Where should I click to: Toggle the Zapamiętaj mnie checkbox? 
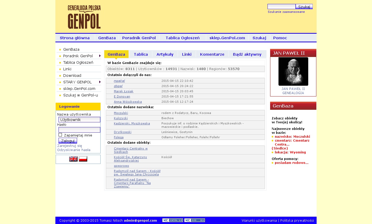pyautogui.click(x=60, y=135)
